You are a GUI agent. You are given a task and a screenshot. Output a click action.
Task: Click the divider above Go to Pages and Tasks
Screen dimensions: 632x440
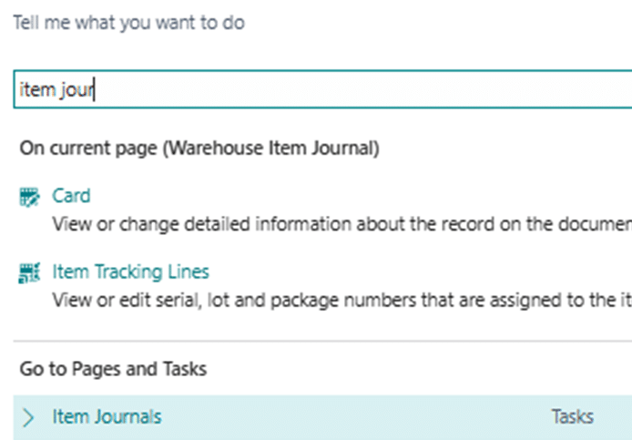click(319, 342)
